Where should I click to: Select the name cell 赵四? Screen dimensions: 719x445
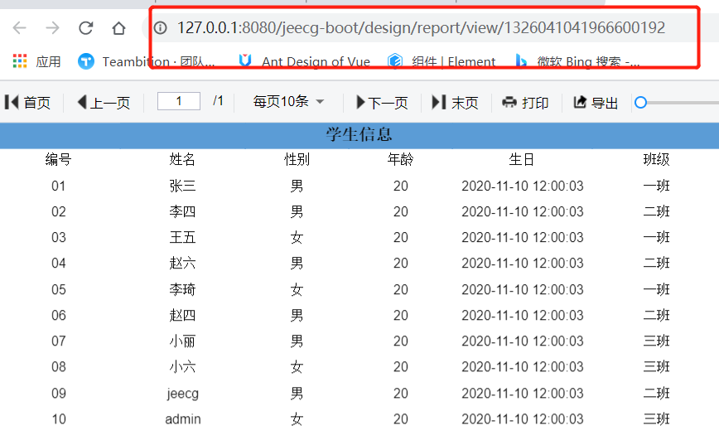point(182,315)
